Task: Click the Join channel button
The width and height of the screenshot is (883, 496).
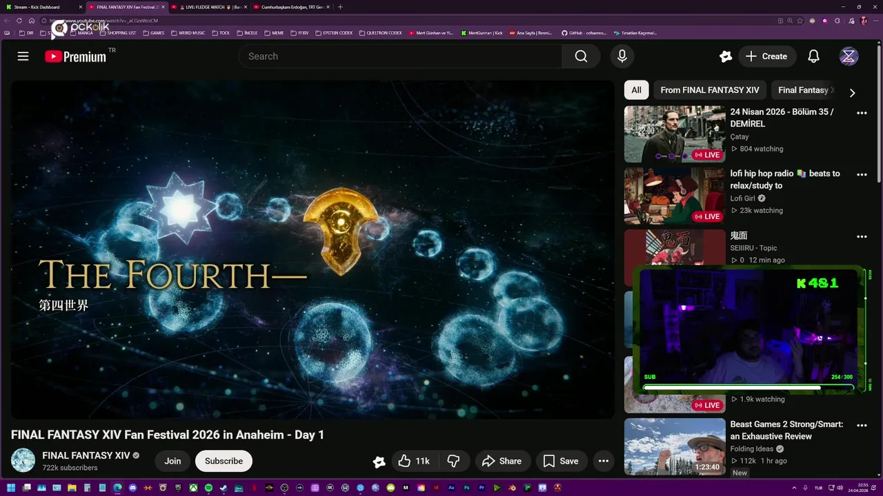Action: click(x=172, y=461)
